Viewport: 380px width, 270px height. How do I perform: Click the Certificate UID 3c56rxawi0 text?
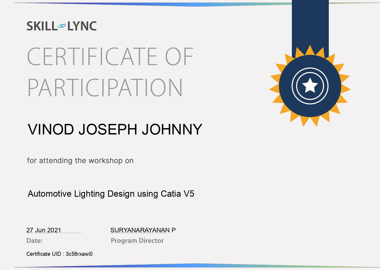click(x=60, y=254)
